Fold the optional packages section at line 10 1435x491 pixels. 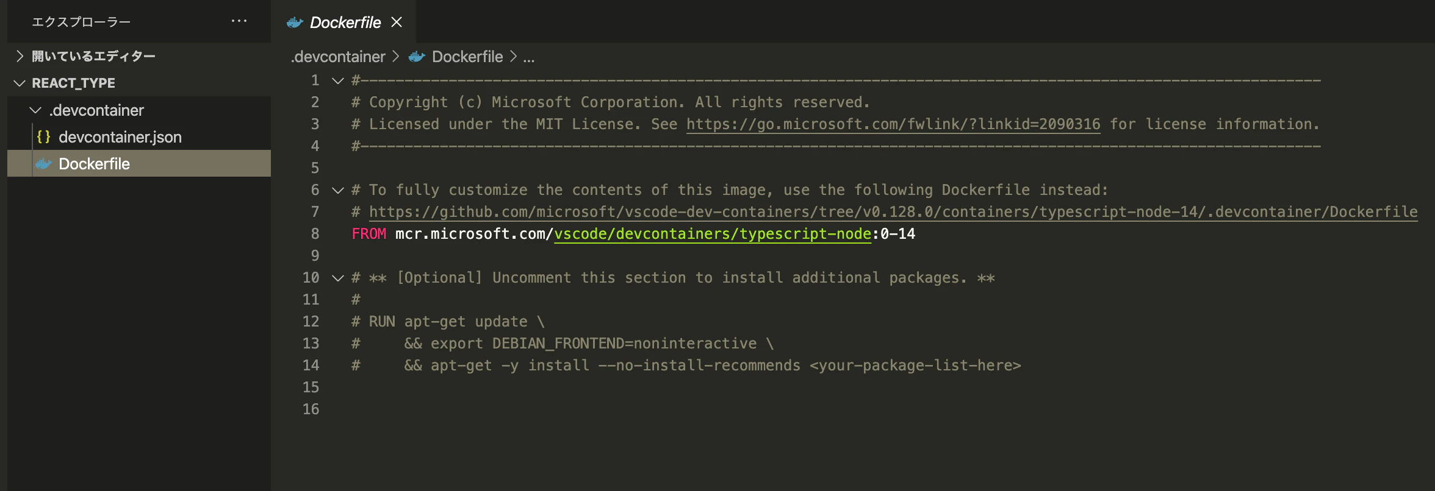click(337, 278)
